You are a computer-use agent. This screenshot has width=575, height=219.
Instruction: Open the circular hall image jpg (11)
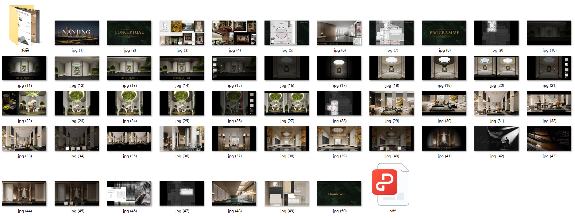[24, 68]
